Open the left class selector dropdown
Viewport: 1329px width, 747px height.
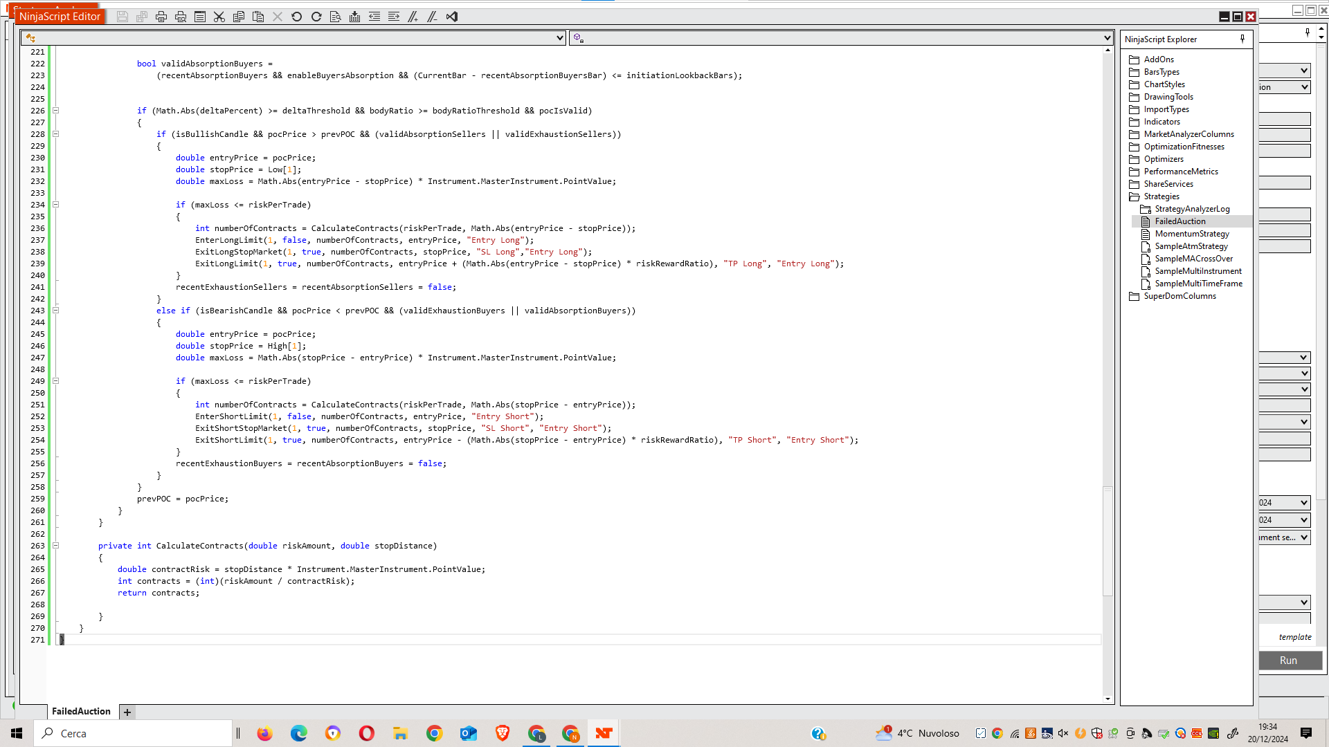pyautogui.click(x=560, y=38)
